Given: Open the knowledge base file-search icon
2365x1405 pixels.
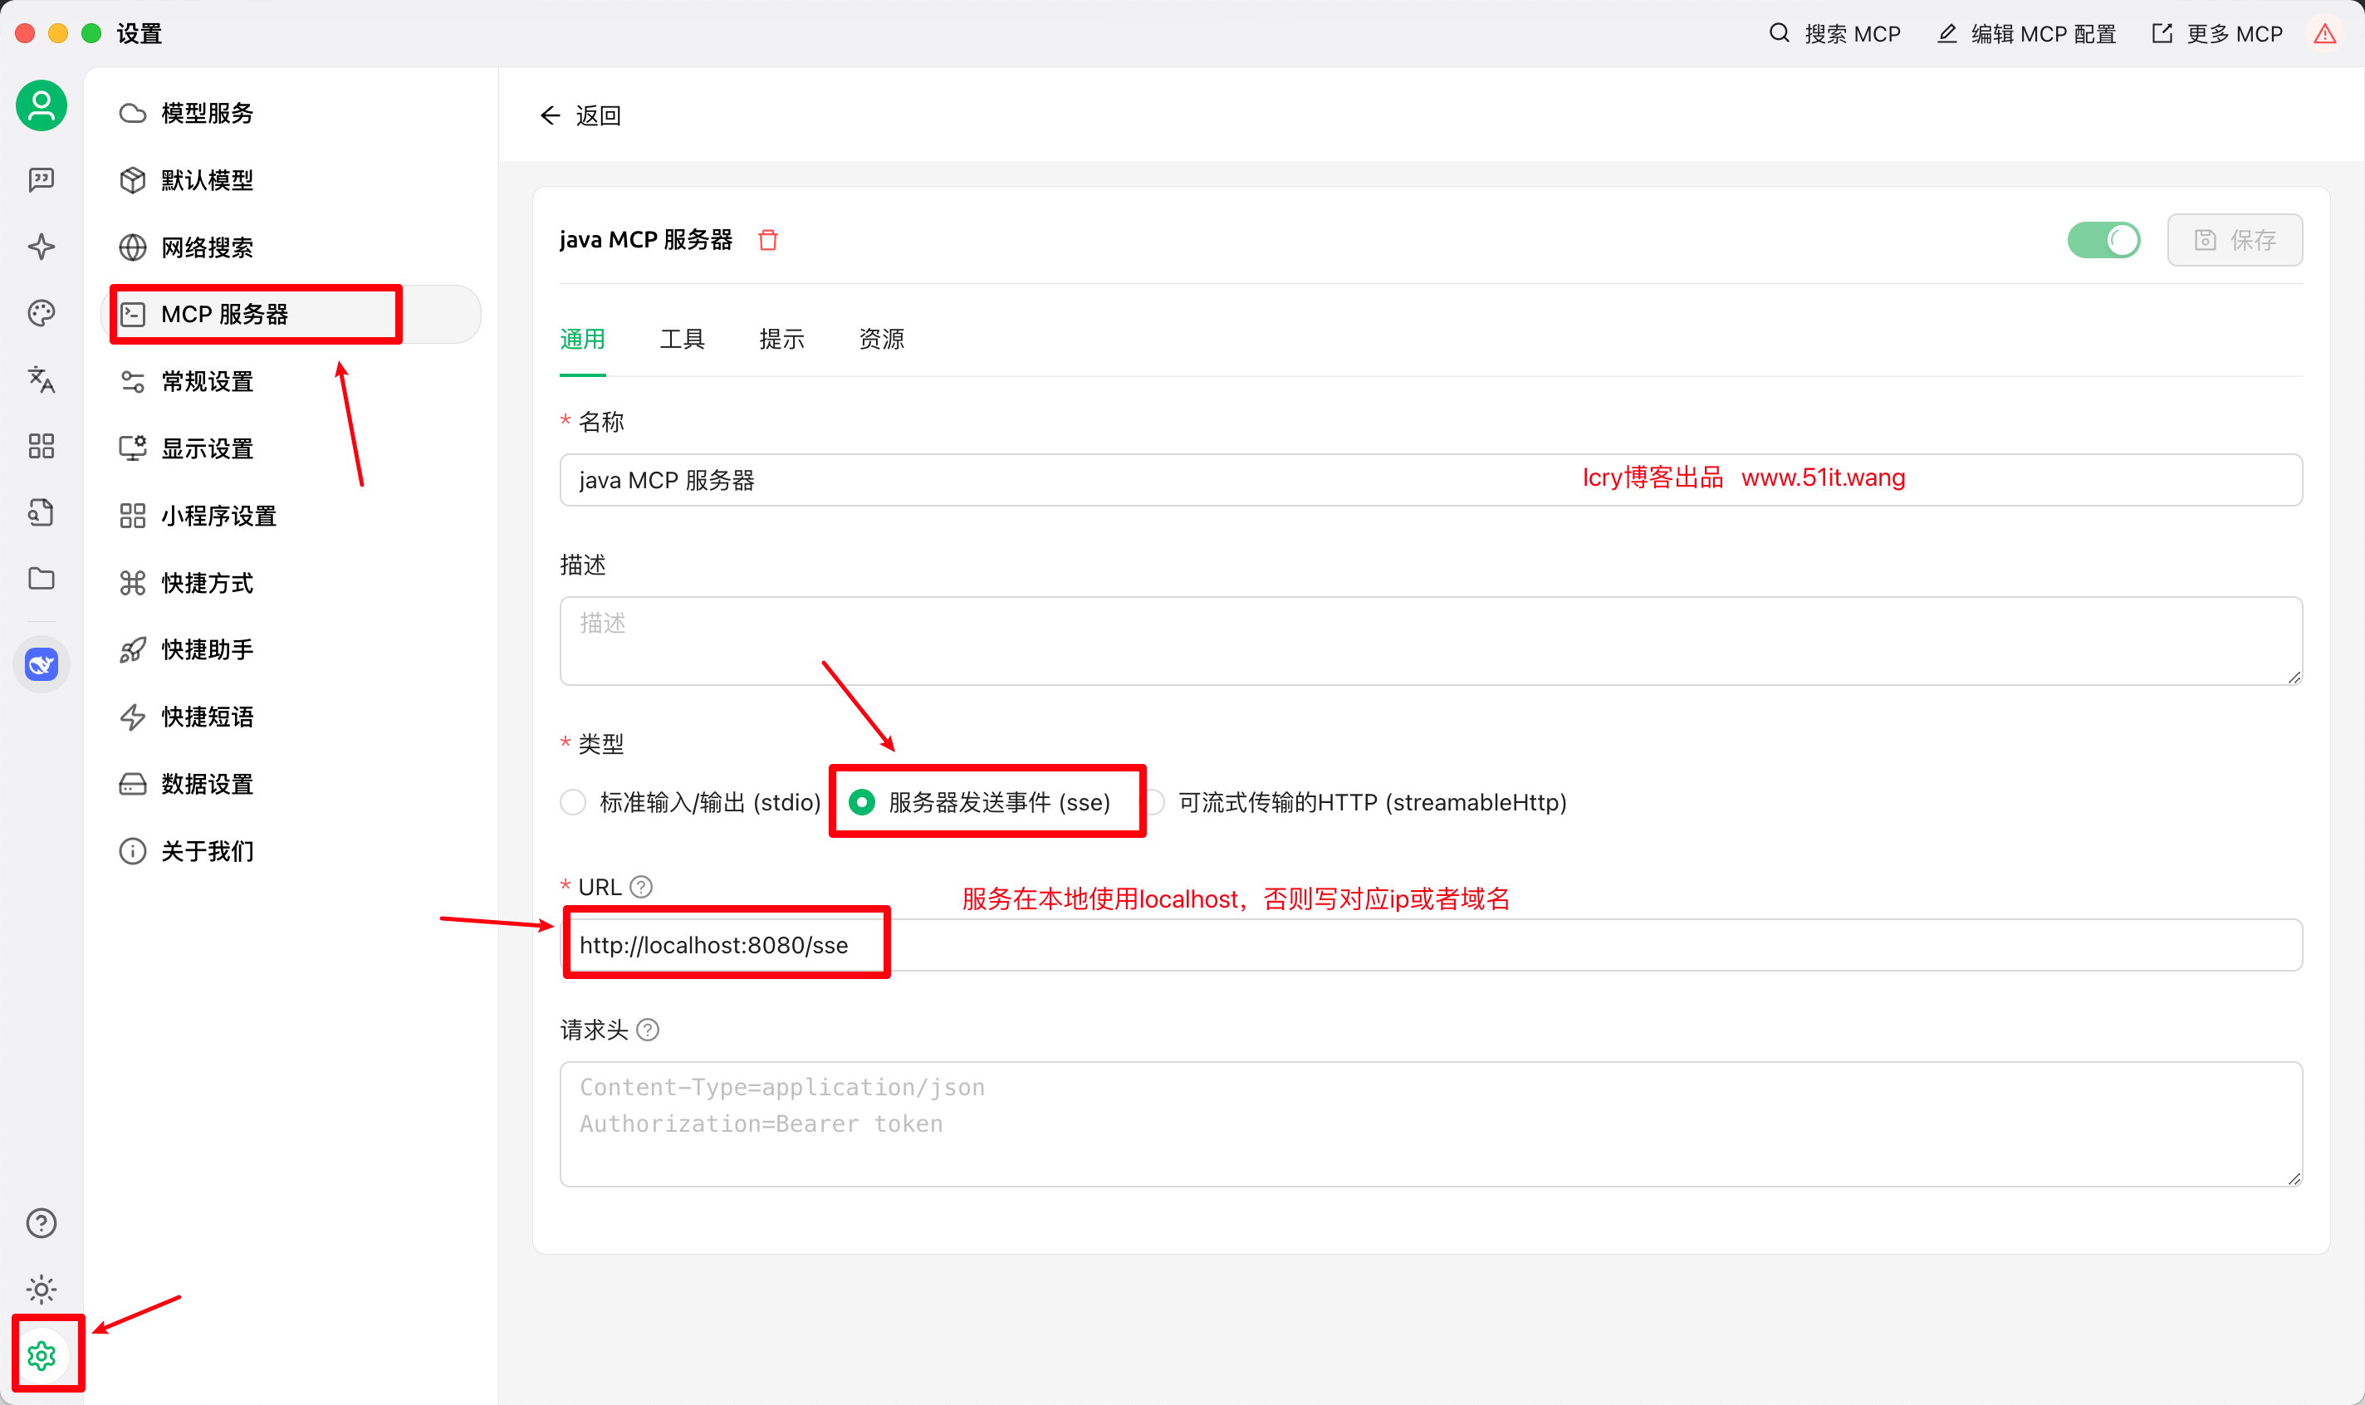Looking at the screenshot, I should pyautogui.click(x=41, y=512).
